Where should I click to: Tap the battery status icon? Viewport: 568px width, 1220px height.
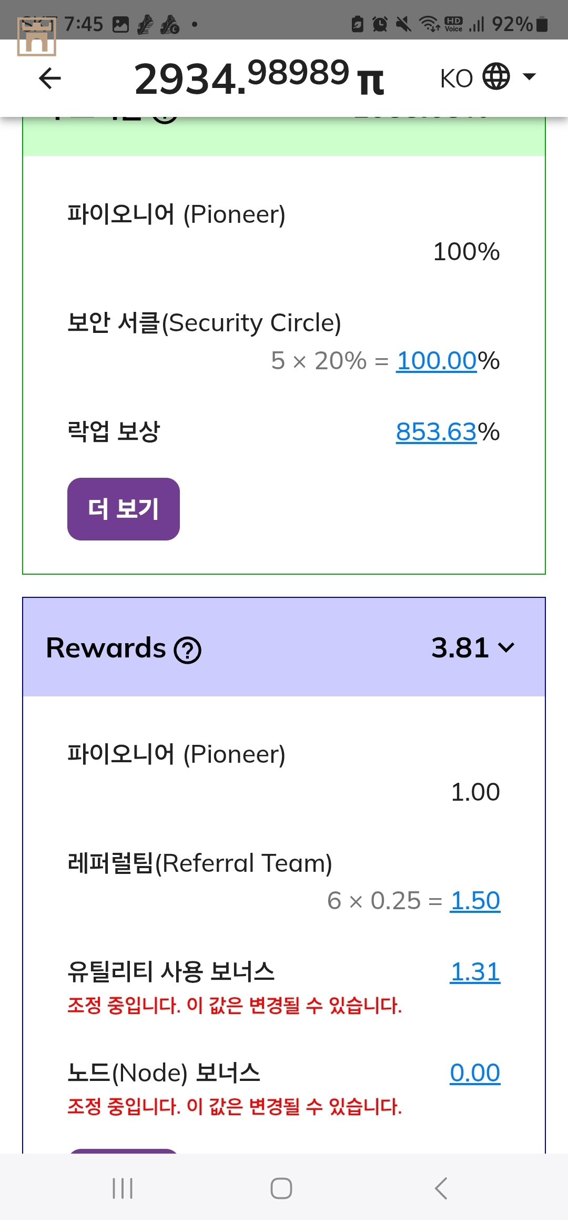pyautogui.click(x=542, y=24)
